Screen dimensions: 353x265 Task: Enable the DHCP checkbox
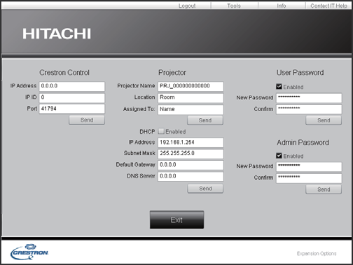(x=161, y=131)
